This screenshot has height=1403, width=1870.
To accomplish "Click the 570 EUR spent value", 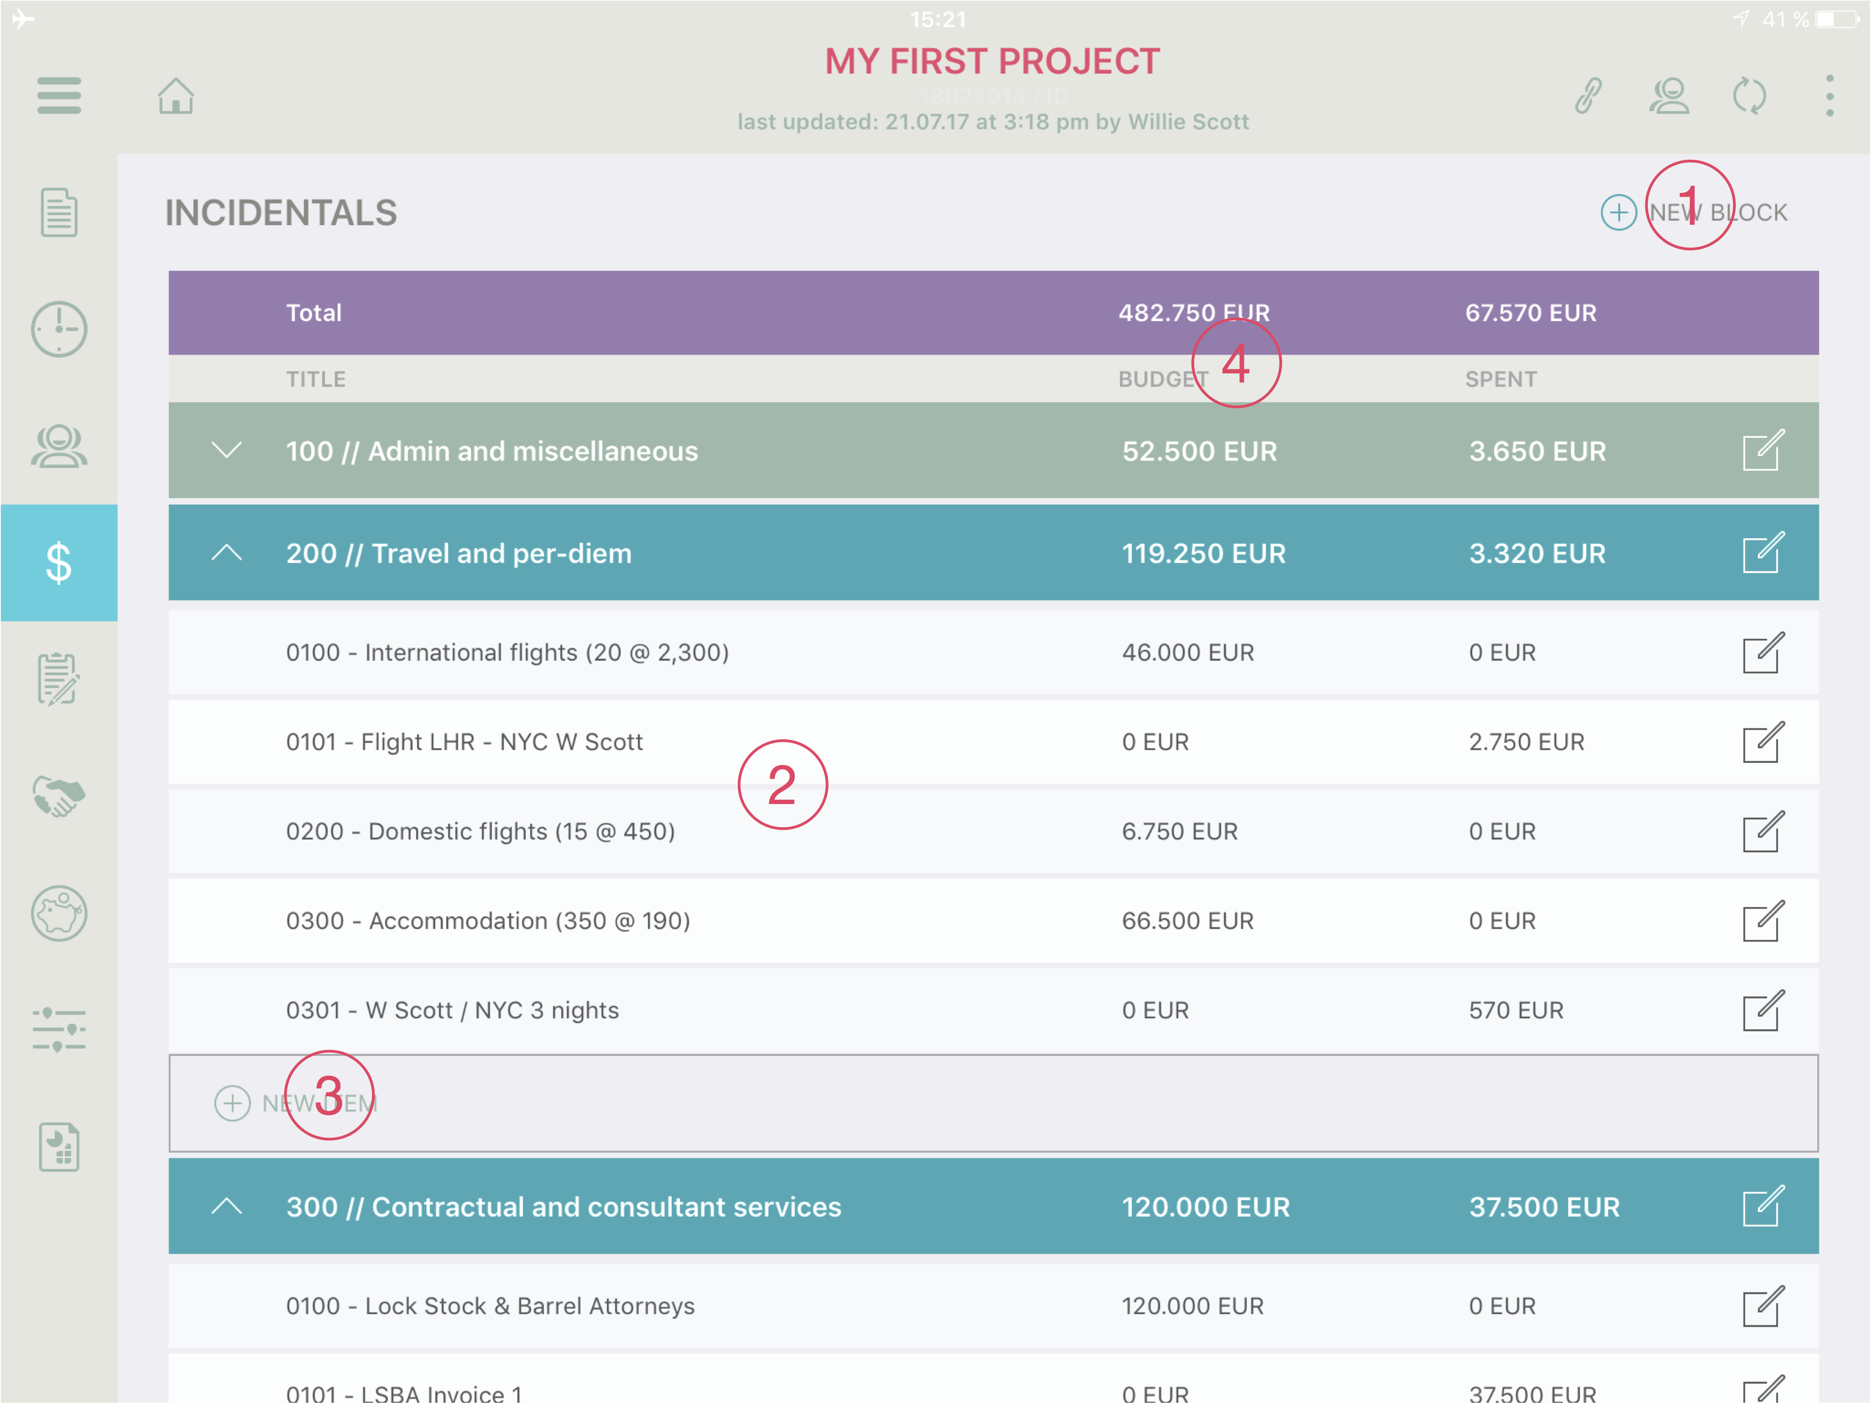I will click(1516, 1011).
